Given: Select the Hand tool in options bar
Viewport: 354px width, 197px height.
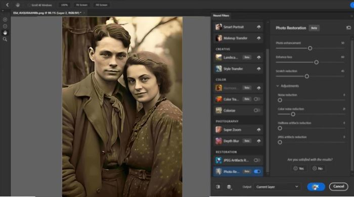Looking at the screenshot, I should [x=18, y=5].
